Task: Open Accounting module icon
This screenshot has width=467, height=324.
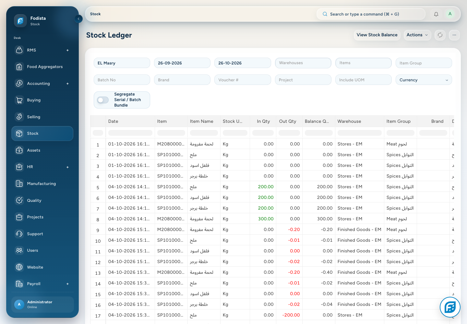Action: 19,84
